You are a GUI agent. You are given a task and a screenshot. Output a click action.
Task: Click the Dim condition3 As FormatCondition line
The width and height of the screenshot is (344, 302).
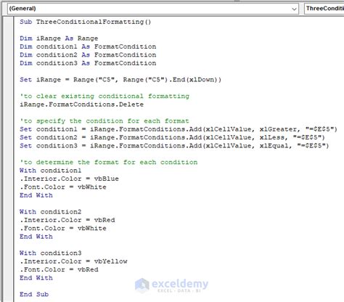coord(88,63)
